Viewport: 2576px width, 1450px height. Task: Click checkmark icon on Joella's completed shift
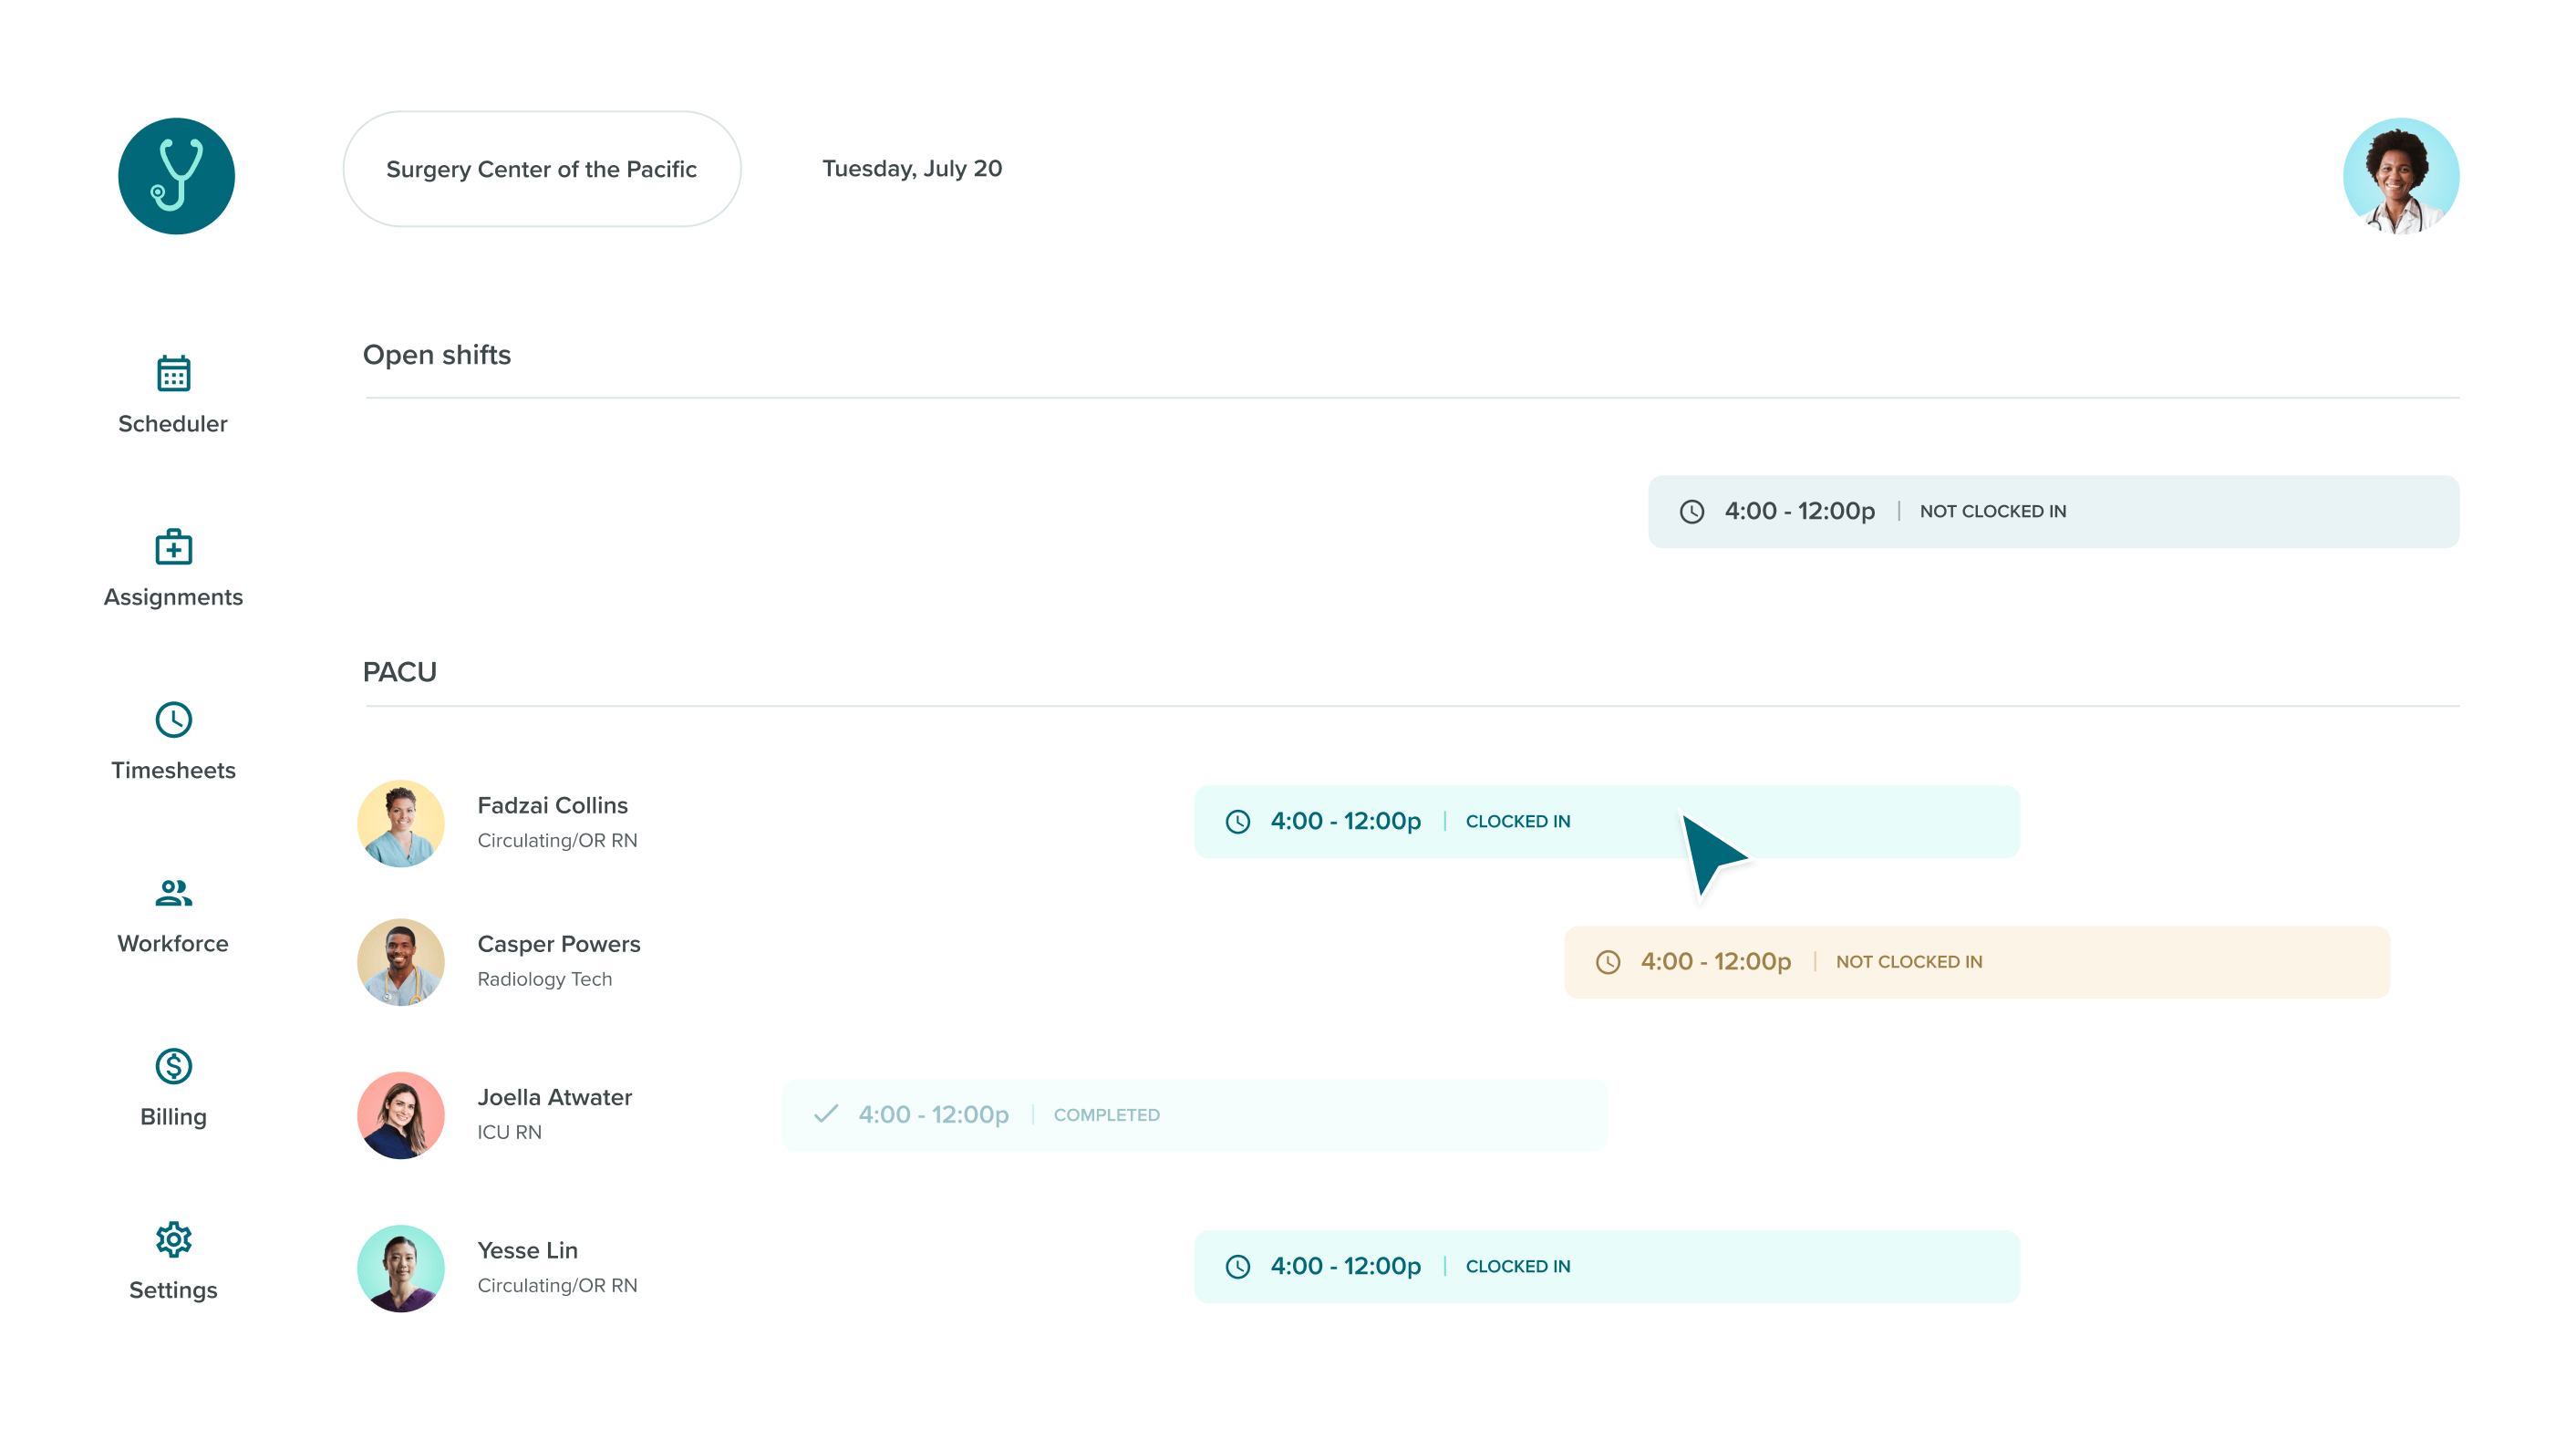[x=825, y=1114]
